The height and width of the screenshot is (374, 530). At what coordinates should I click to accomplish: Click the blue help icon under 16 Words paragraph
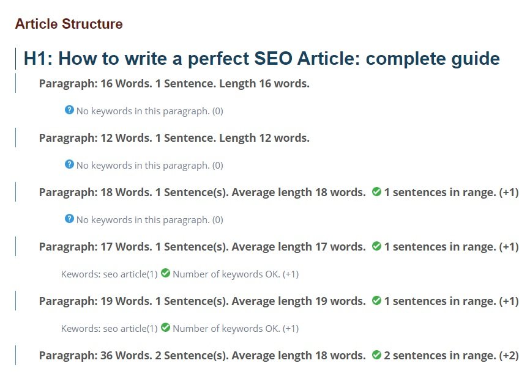(x=69, y=110)
